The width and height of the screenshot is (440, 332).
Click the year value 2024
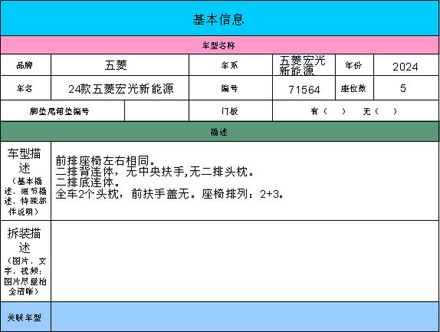406,65
